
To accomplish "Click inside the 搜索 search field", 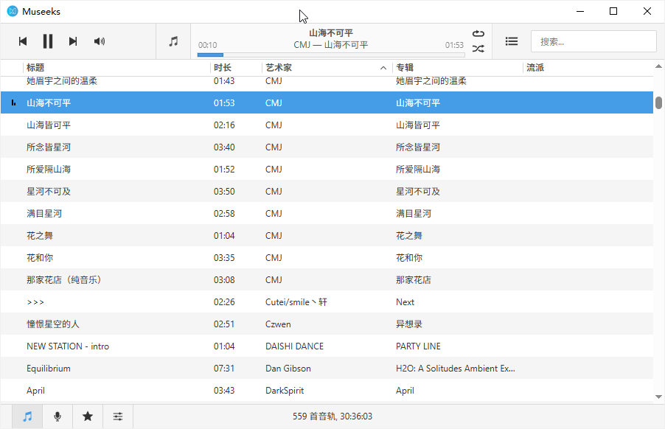I will pos(593,41).
